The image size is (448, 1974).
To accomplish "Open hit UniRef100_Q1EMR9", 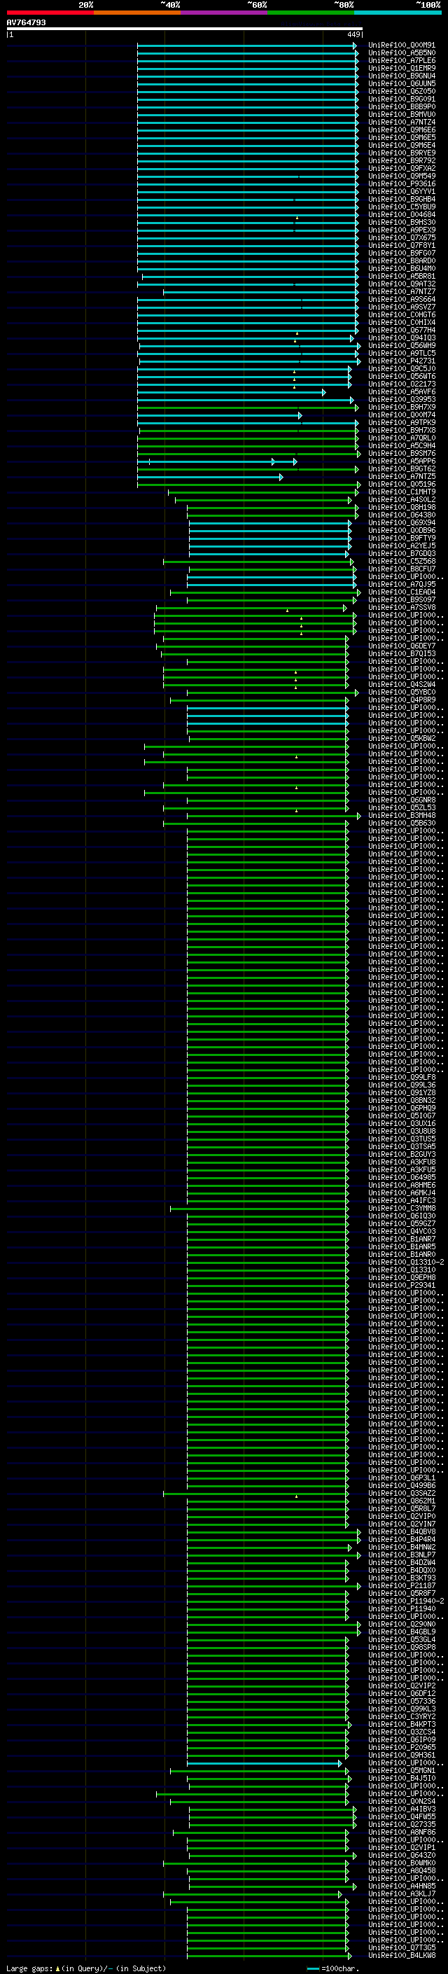I will [401, 68].
